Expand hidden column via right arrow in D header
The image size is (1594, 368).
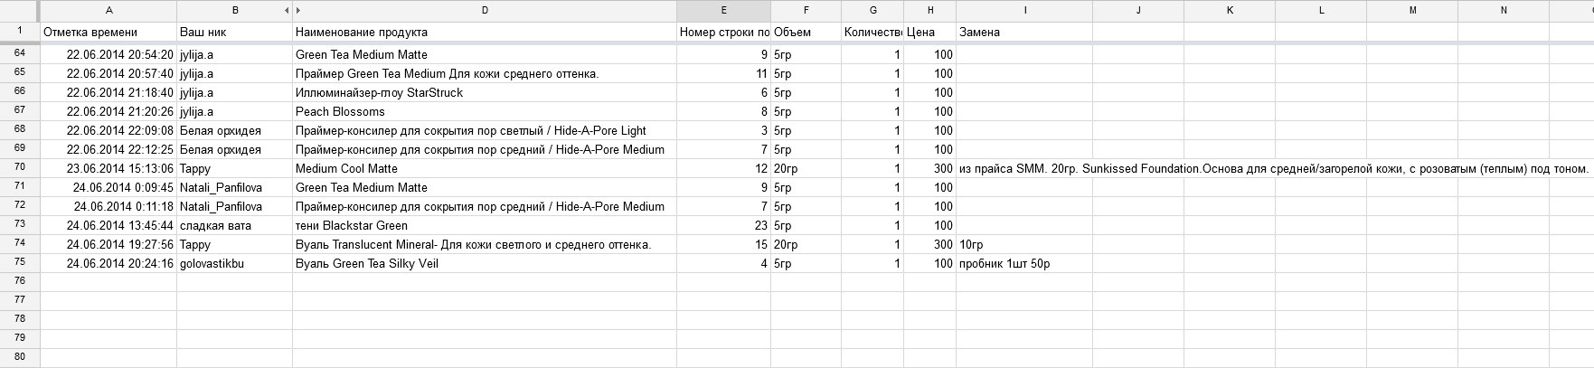coord(298,11)
